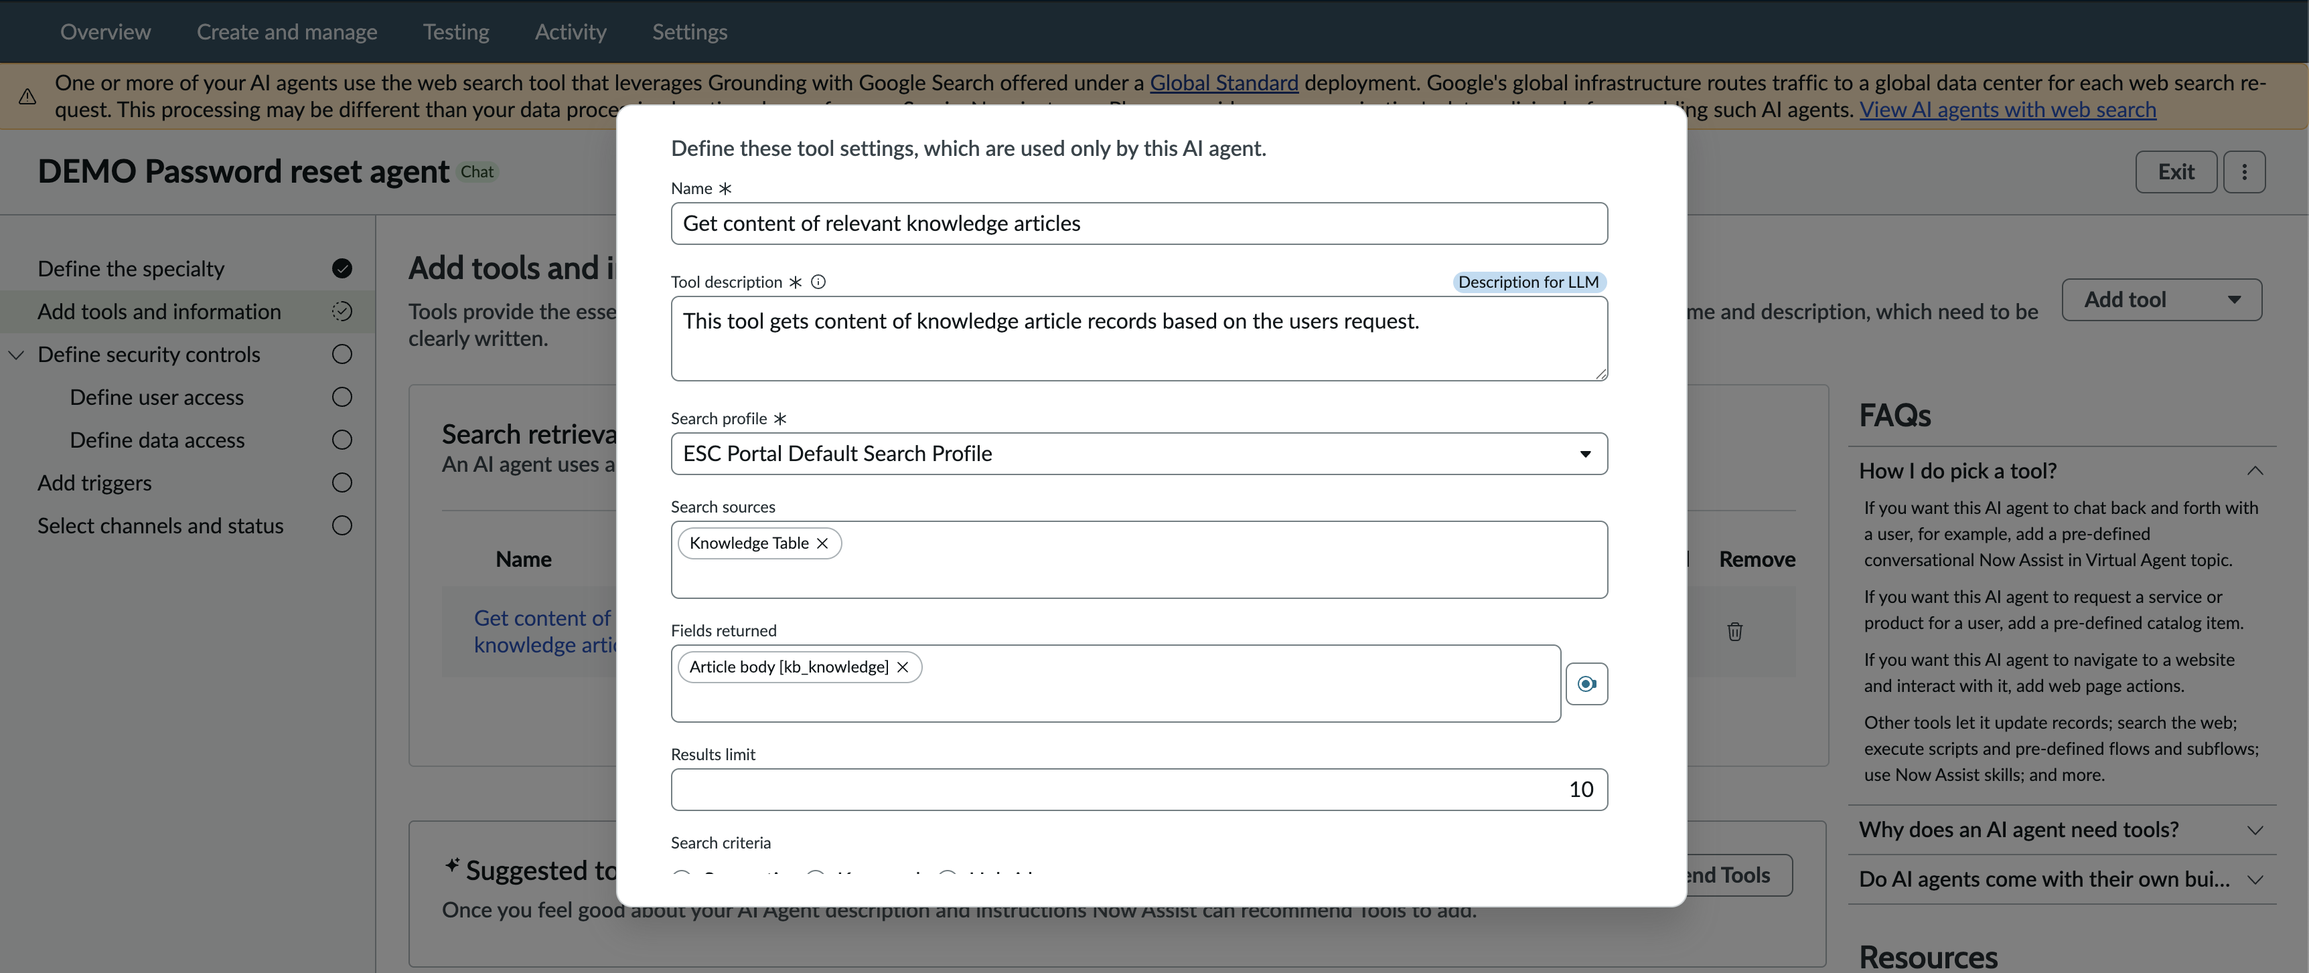Click the in-progress status circle for Add tools
The height and width of the screenshot is (973, 2309).
pos(342,312)
